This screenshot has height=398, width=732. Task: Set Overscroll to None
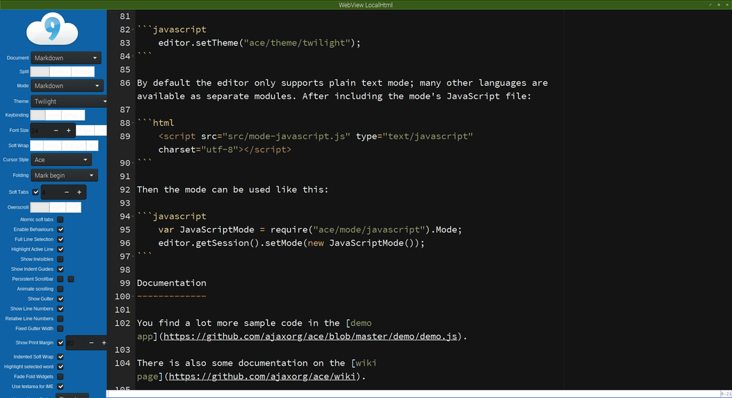(x=40, y=207)
